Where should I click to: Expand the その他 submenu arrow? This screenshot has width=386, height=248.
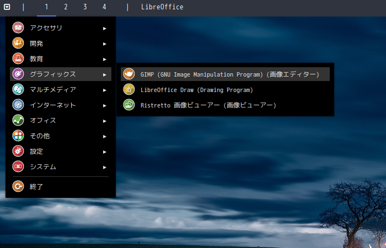(105, 137)
